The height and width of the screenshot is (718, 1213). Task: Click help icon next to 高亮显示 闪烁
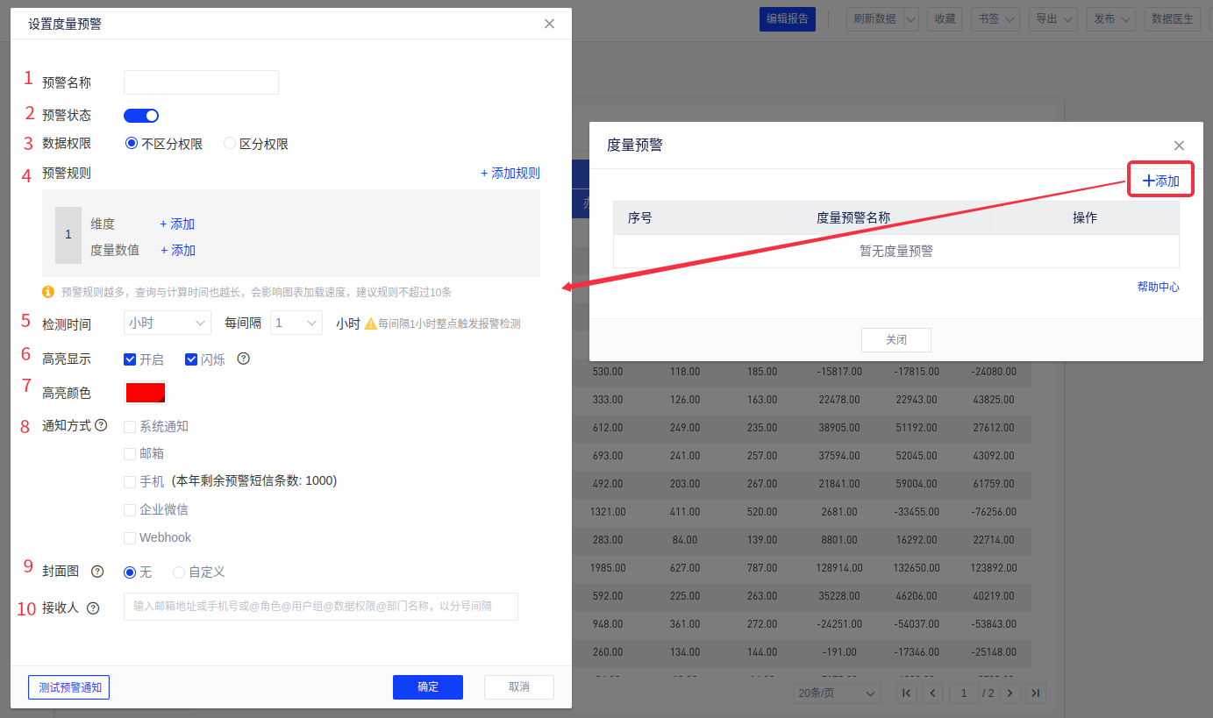pos(244,359)
